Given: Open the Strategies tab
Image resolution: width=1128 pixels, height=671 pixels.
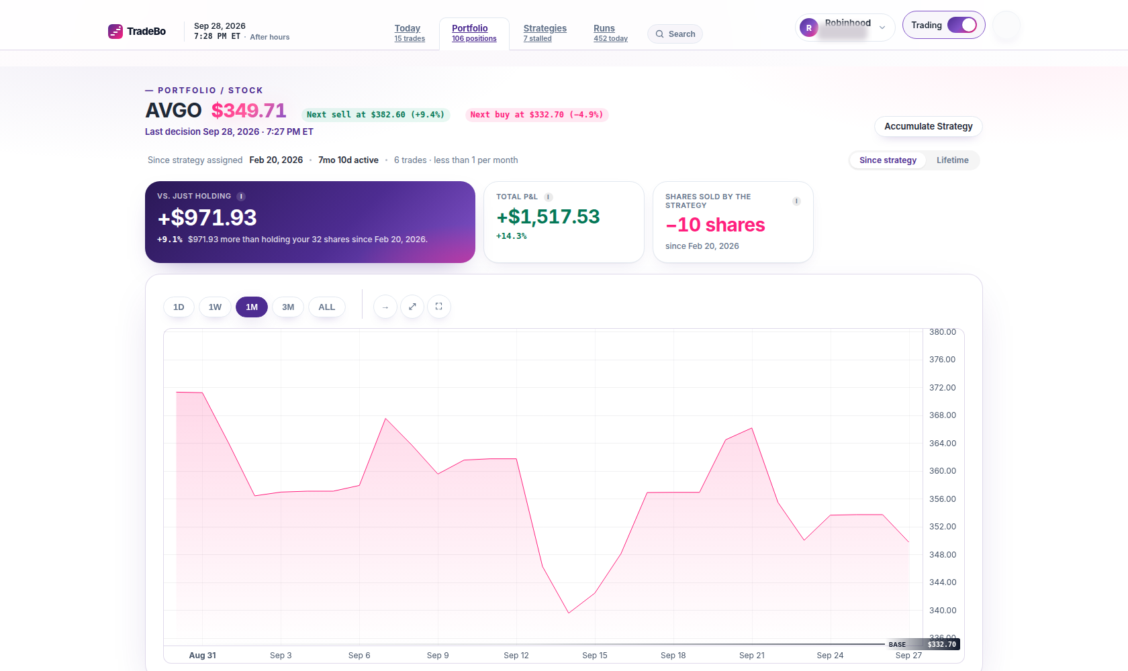Looking at the screenshot, I should tap(545, 33).
